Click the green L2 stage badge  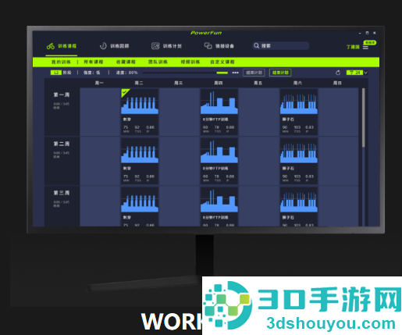pos(56,73)
